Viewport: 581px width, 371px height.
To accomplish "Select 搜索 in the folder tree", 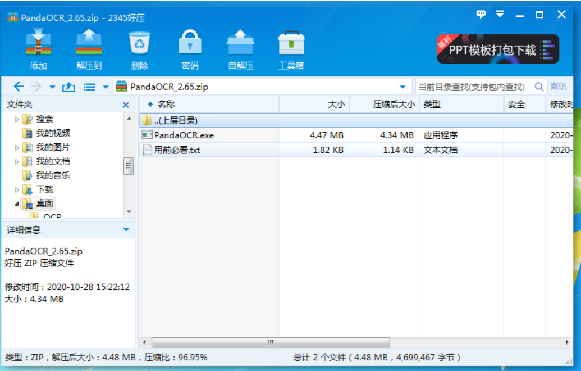I will (44, 119).
